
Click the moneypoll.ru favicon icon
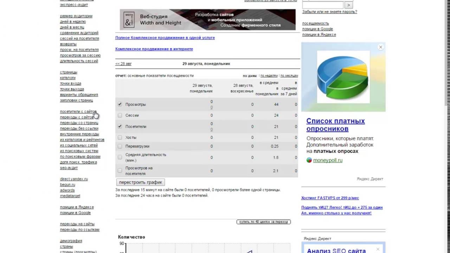309,160
